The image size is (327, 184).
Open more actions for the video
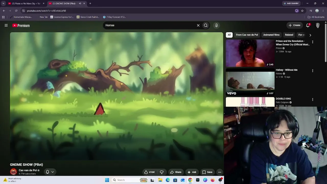click(220, 172)
